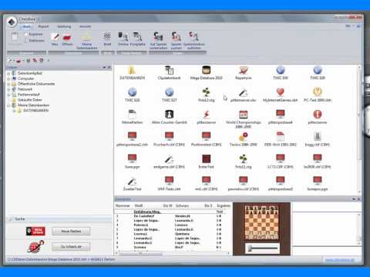Collapse the Meine Datenbanken tree node

8,105
